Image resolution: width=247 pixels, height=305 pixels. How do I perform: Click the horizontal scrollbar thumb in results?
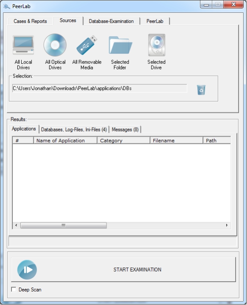tap(64, 225)
